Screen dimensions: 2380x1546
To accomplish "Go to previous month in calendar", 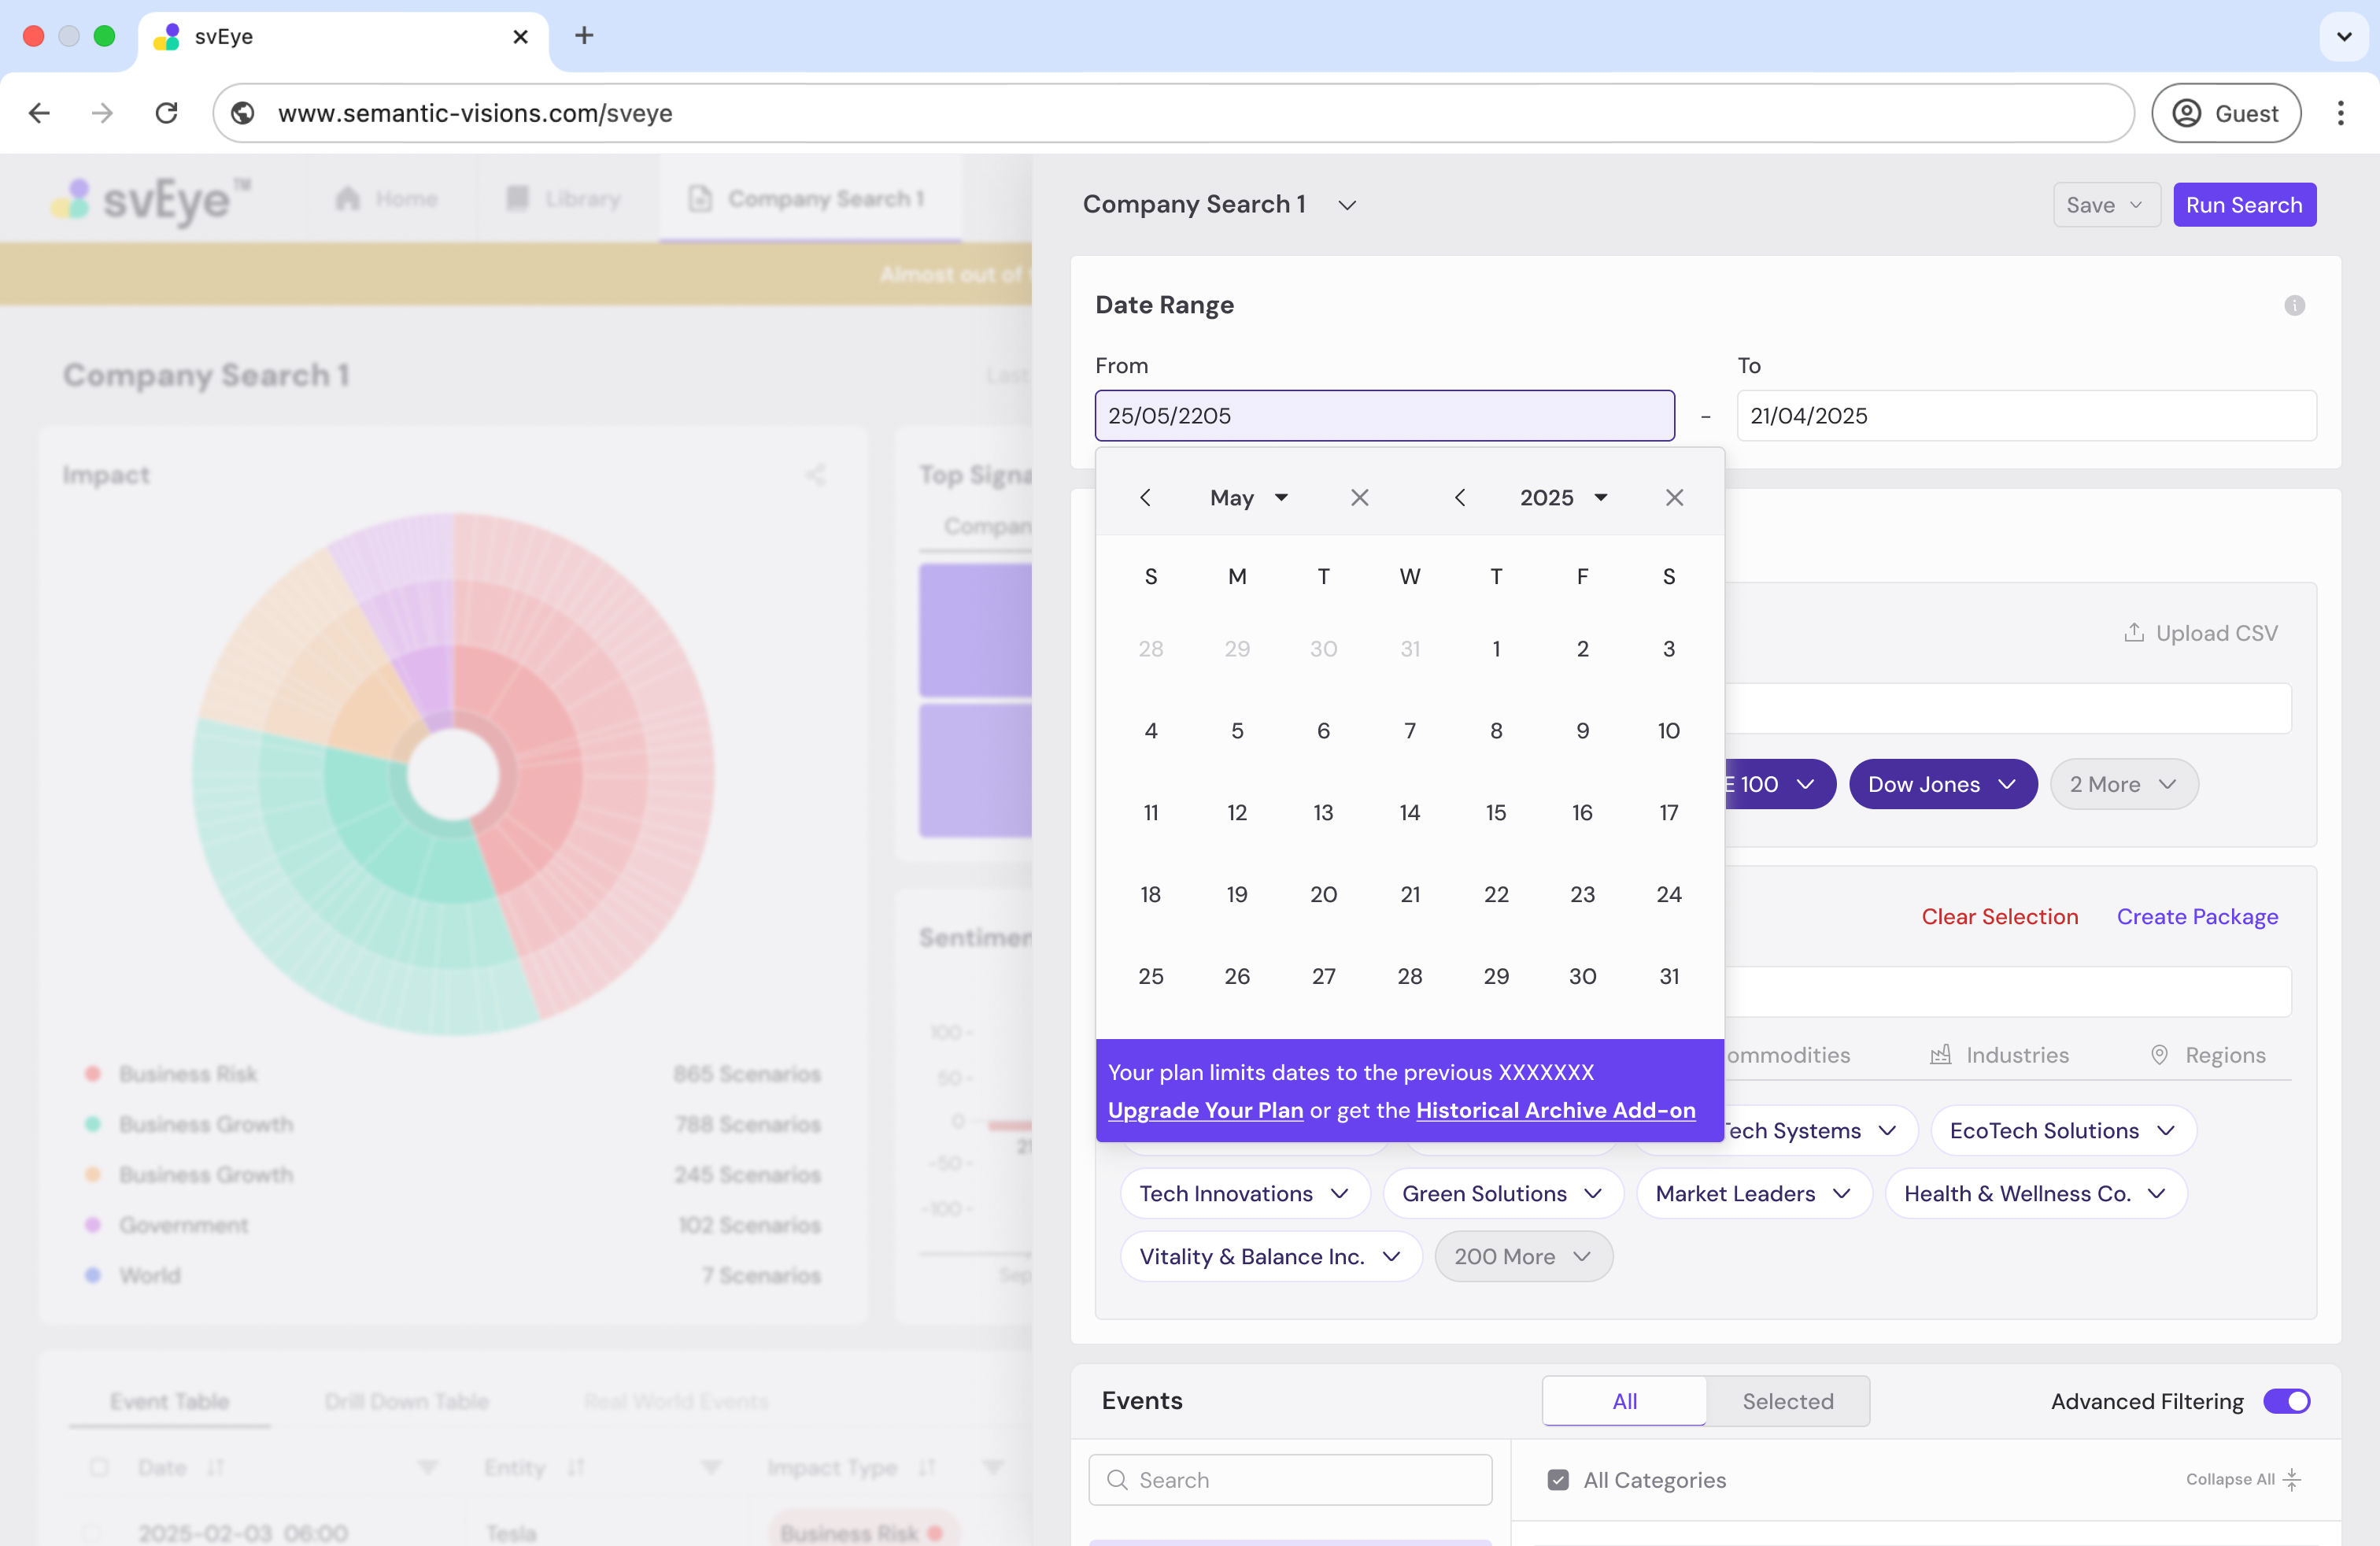I will 1146,497.
